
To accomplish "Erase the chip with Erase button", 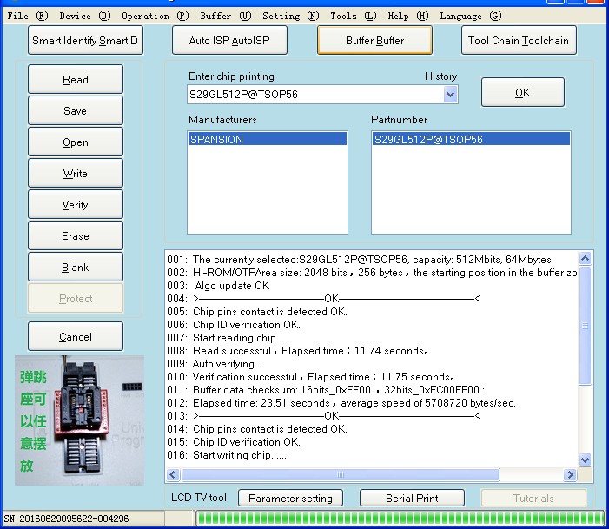I will [x=76, y=235].
